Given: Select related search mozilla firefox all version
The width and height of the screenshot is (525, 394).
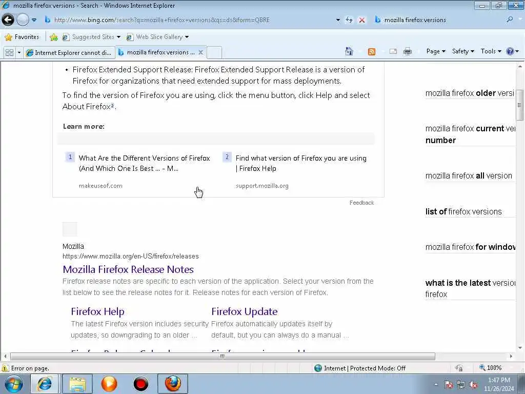Looking at the screenshot, I should 469,176.
